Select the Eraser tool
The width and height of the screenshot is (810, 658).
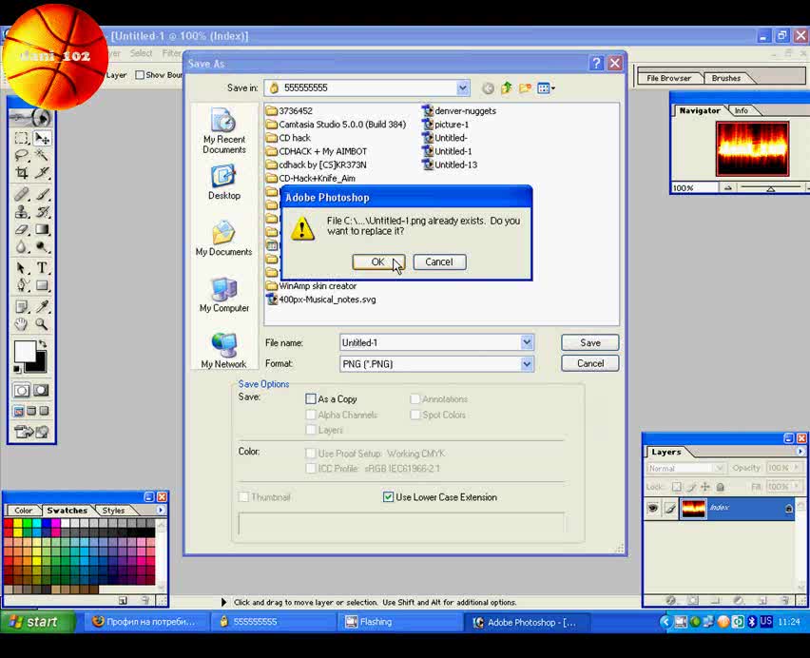21,229
